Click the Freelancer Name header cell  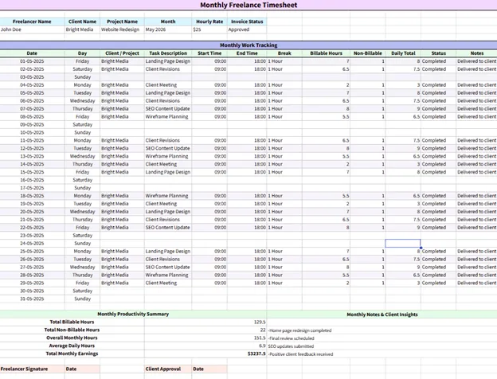(32, 21)
